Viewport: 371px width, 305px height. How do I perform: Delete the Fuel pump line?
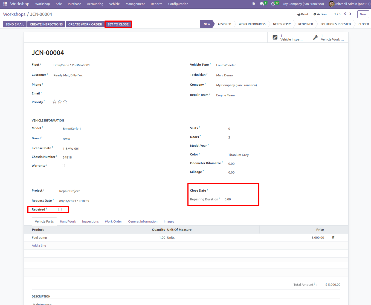pyautogui.click(x=333, y=238)
